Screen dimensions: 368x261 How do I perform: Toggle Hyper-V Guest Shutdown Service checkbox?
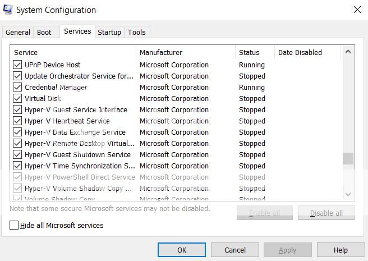[x=17, y=154]
